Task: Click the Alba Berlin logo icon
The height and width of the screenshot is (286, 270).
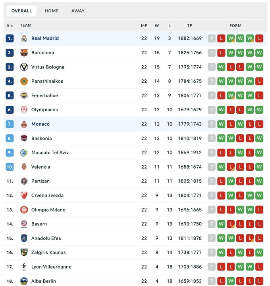Action: coord(24,281)
